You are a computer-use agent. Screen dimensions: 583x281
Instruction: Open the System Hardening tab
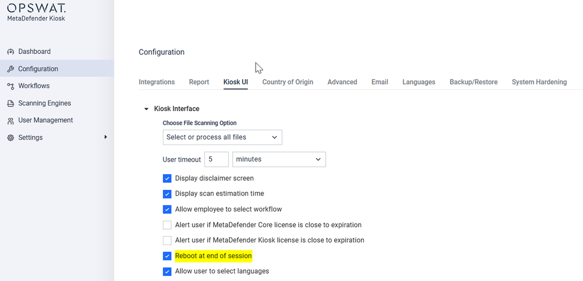point(539,82)
